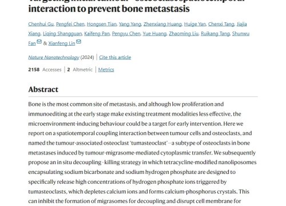Screen dimensions: 286x206
Task: Select author Ruikang Tang
Action: point(215,34)
